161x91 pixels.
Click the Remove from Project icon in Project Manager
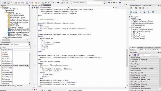140,8
